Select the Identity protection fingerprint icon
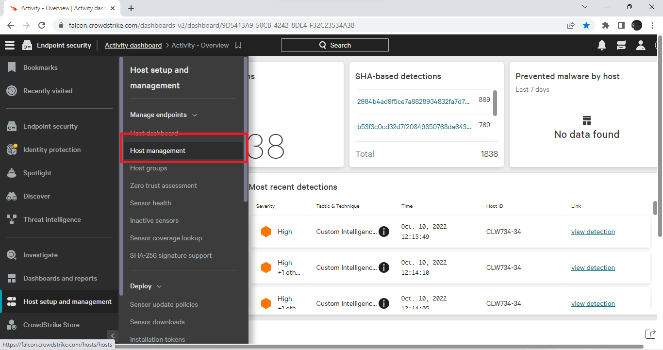Image resolution: width=663 pixels, height=350 pixels. coord(12,150)
